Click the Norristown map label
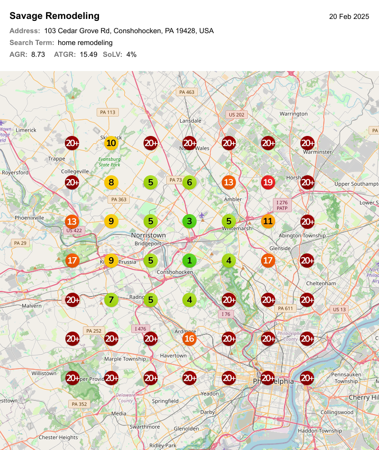 pyautogui.click(x=148, y=235)
